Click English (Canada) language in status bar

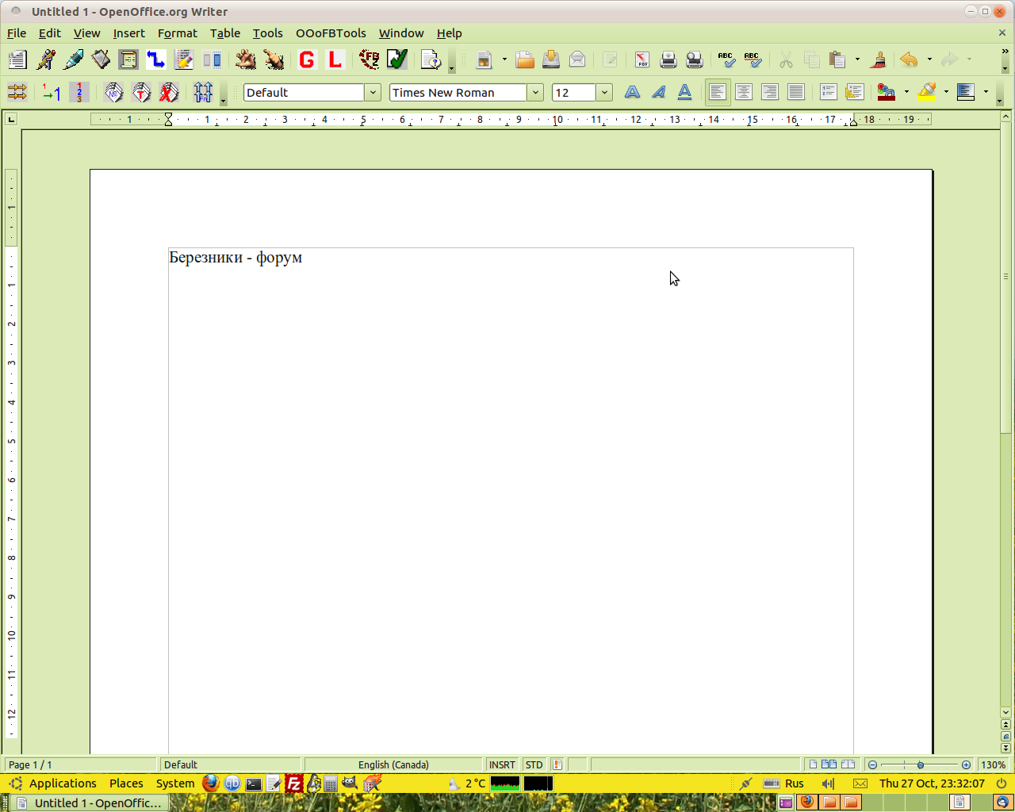[x=393, y=765]
